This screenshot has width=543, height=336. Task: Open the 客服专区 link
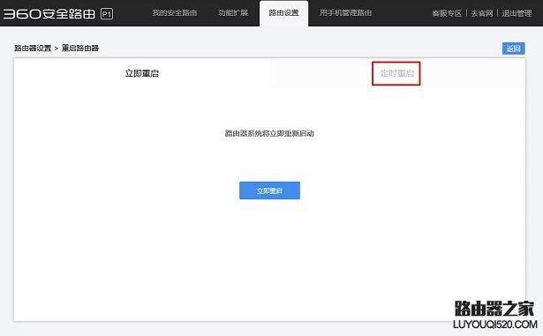click(447, 13)
